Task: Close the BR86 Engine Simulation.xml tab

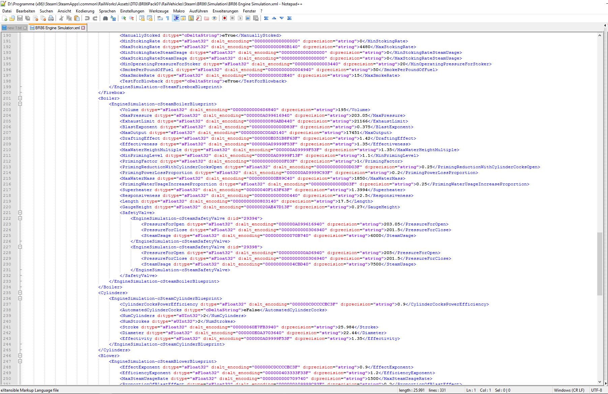Action: pyautogui.click(x=83, y=28)
